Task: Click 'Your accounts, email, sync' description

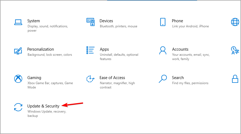Action: tap(191, 57)
